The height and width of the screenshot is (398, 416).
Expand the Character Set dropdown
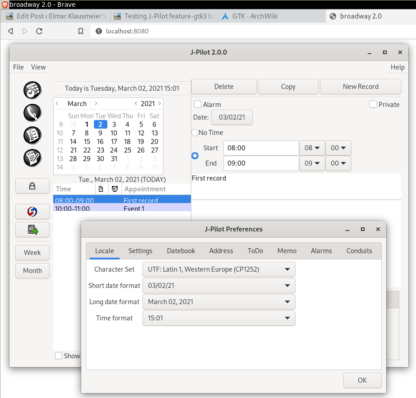(x=219, y=269)
